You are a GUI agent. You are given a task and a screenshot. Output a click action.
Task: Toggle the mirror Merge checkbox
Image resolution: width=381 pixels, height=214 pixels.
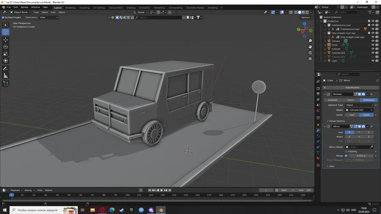click(x=346, y=156)
